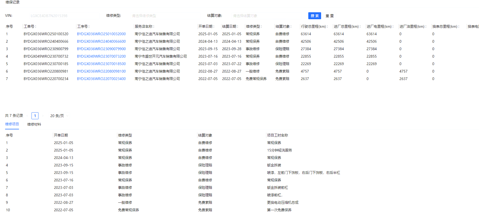Click the 63614 行驶总里程 cell
Screen dimensions: 479x223
pyautogui.click(x=306, y=34)
